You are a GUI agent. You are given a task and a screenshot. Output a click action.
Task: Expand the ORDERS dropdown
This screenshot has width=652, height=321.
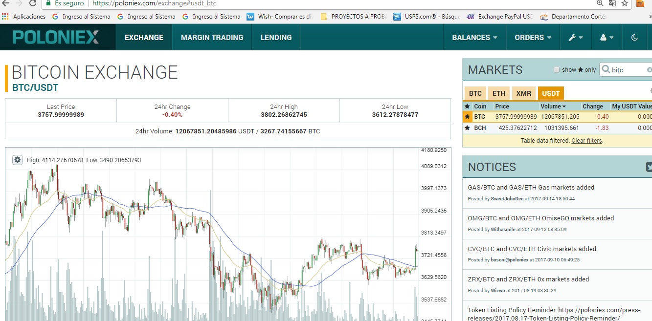coord(533,37)
